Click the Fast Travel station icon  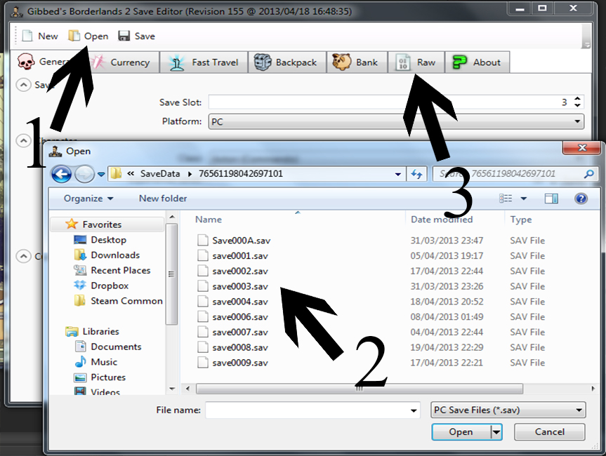point(177,63)
